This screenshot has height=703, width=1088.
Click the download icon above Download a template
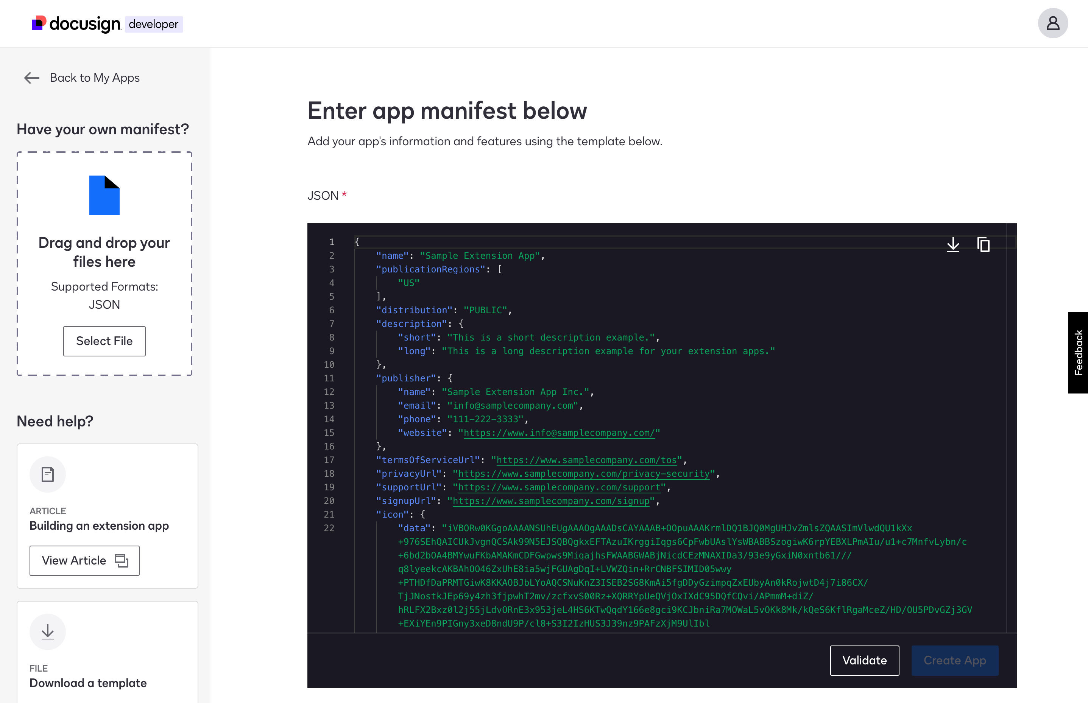point(47,631)
